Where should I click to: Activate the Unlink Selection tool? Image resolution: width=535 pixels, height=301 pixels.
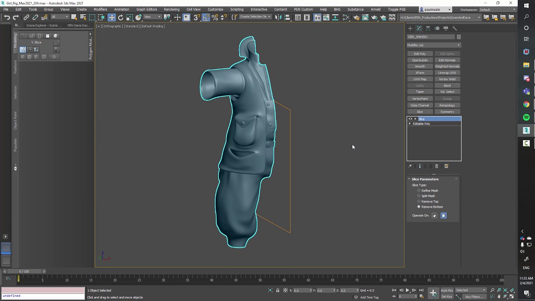pos(35,17)
